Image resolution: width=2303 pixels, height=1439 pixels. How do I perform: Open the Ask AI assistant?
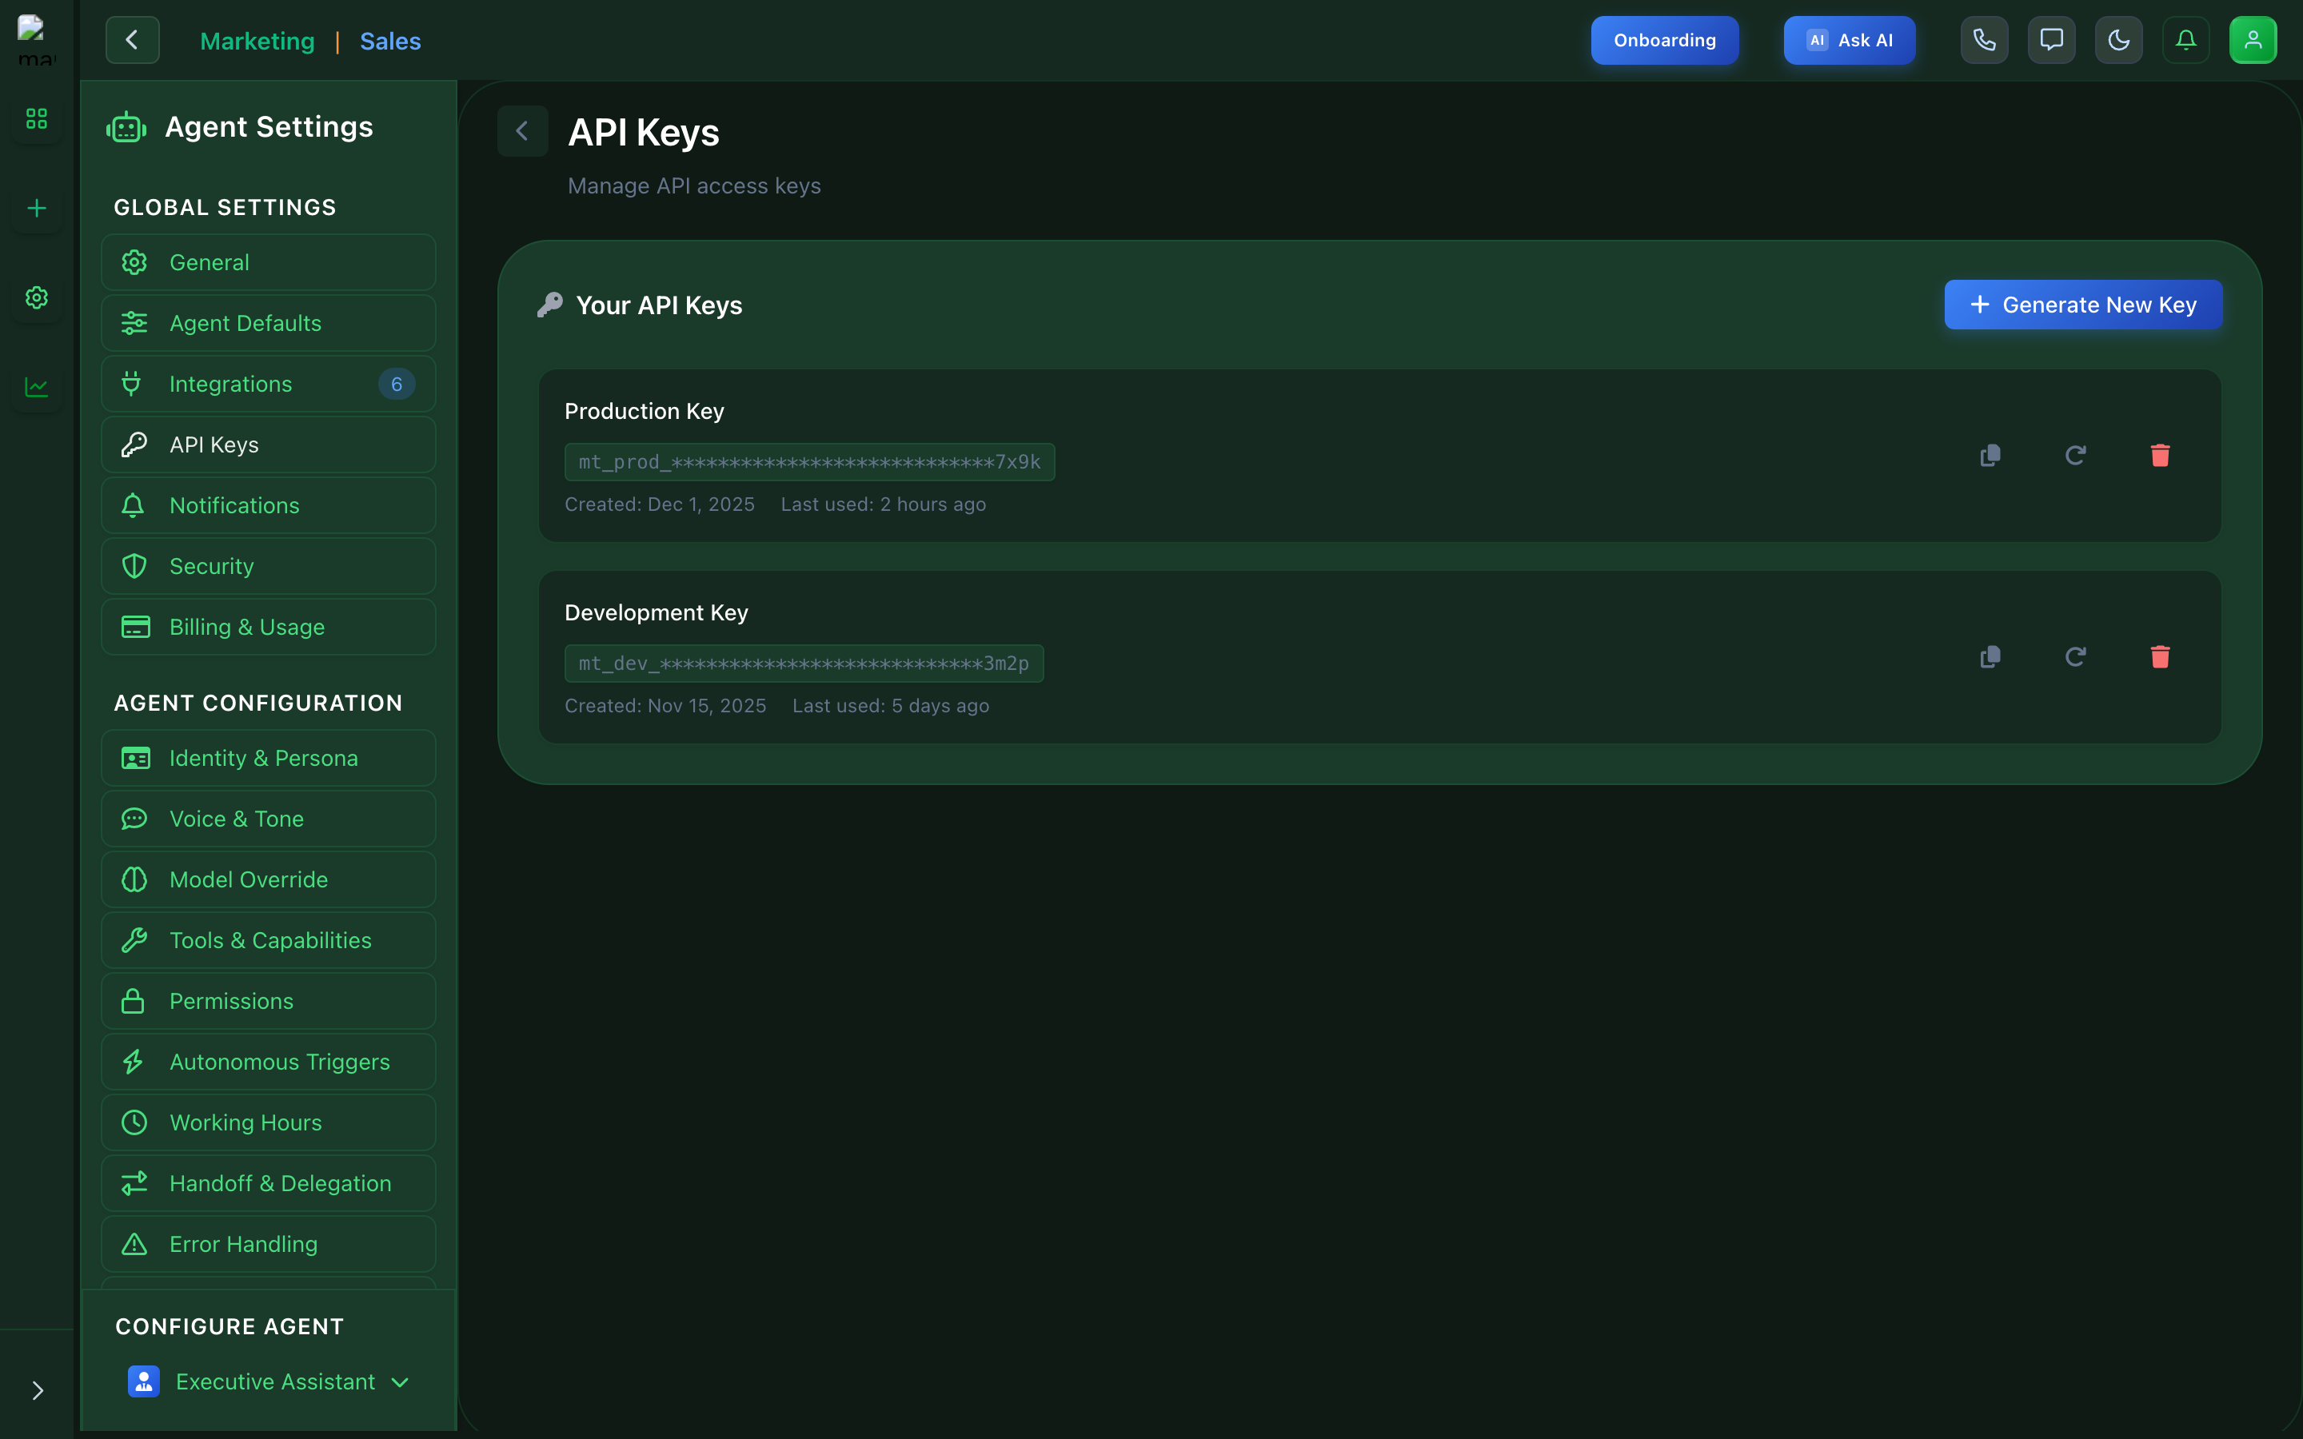(1849, 40)
